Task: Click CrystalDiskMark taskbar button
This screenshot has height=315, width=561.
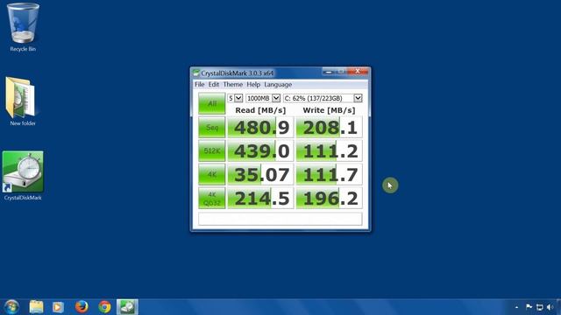Action: tap(127, 307)
